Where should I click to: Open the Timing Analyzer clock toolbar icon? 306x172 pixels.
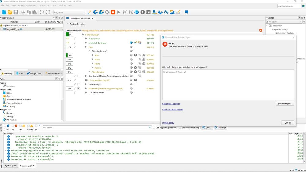(142, 12)
